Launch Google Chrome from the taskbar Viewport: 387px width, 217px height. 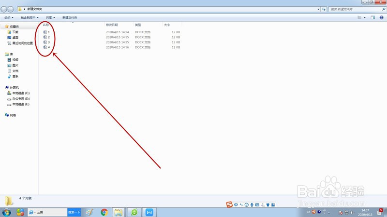coord(104,212)
